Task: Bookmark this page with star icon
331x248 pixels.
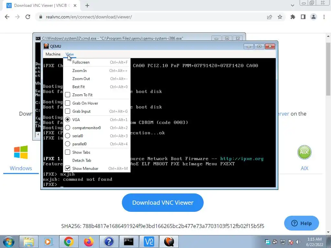Action: 280,17
